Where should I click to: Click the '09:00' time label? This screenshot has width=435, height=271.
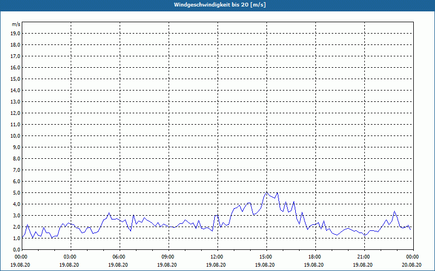169,257
